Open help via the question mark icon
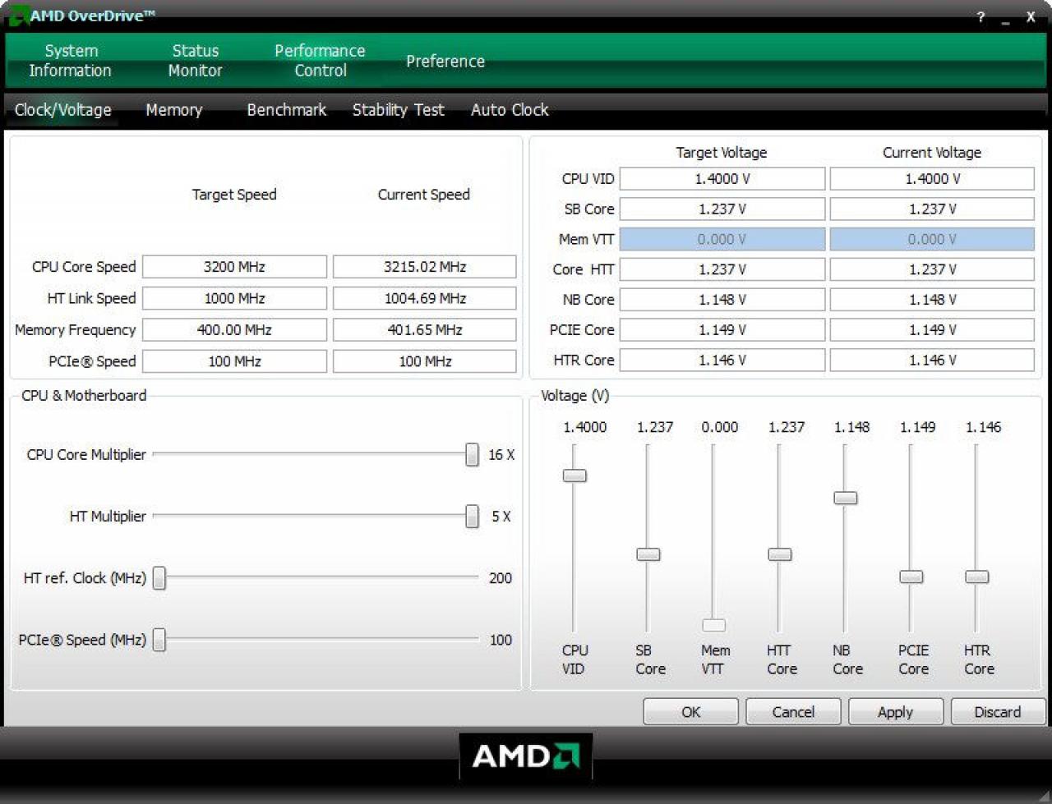 click(980, 17)
